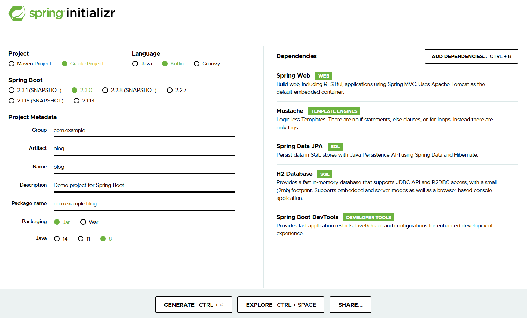
Task: Select Spring Boot 2.3.1 (SNAPSHOT)
Action: [35, 90]
